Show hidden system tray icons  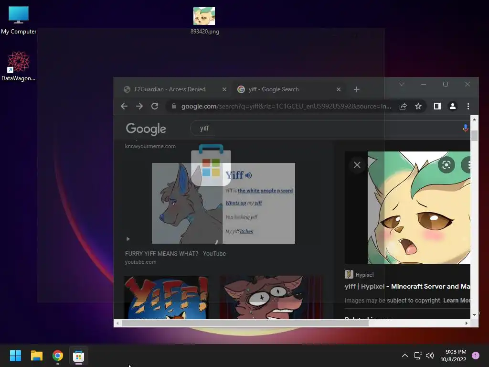(405, 356)
